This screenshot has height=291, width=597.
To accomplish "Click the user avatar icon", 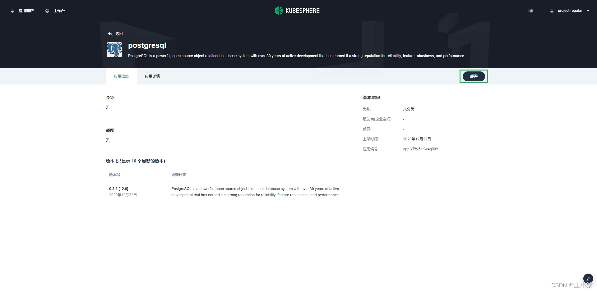I will [x=552, y=11].
